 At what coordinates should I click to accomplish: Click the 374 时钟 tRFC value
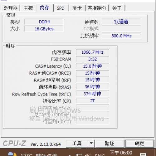(92, 94)
